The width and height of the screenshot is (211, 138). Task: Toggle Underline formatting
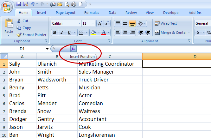click(69, 33)
